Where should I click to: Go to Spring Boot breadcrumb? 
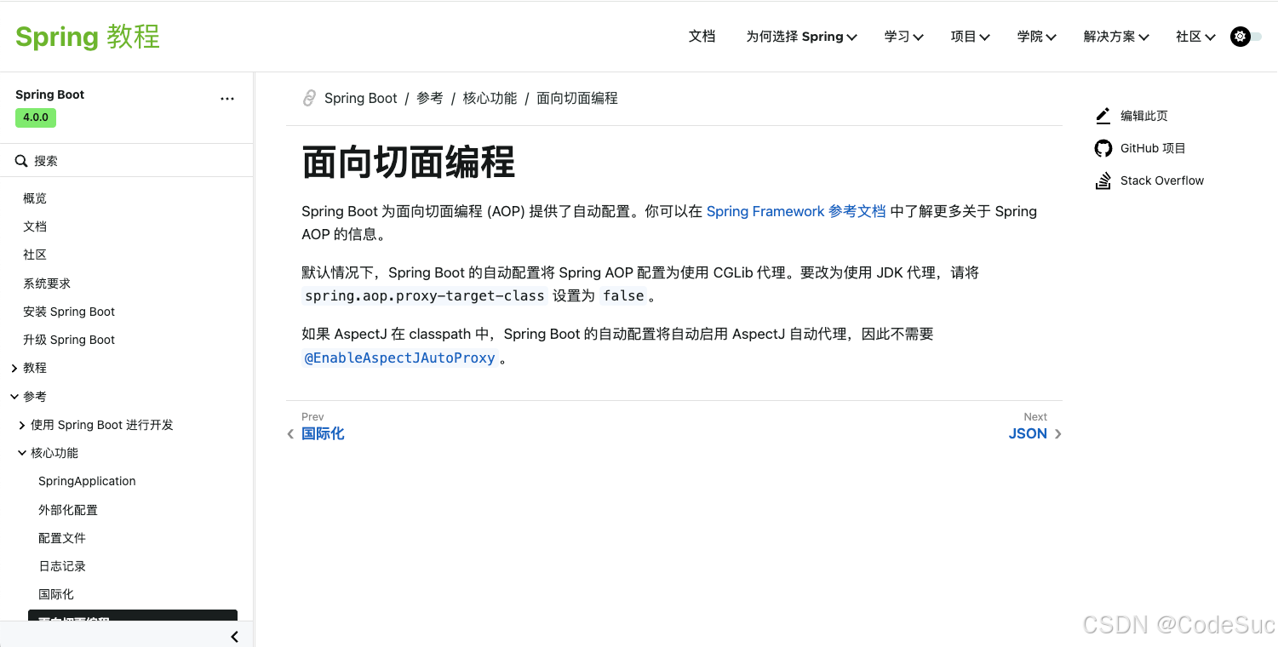tap(361, 98)
